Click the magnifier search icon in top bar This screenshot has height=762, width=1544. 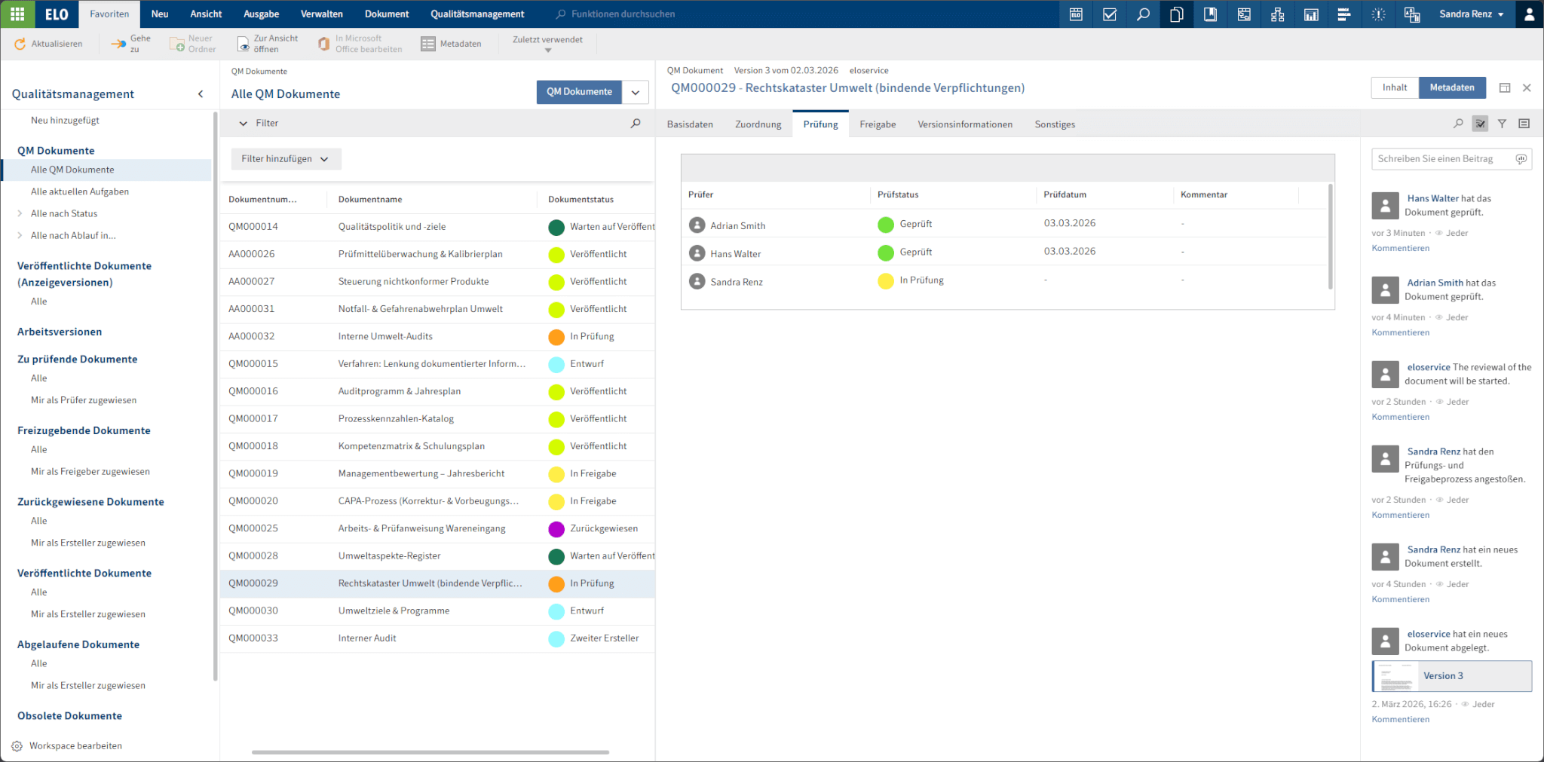click(1143, 14)
